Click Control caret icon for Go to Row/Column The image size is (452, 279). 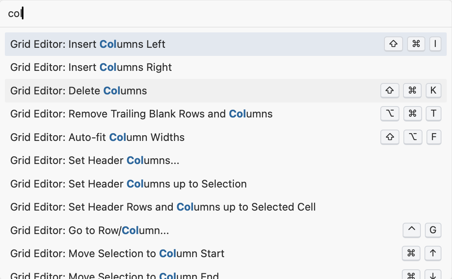click(x=412, y=230)
